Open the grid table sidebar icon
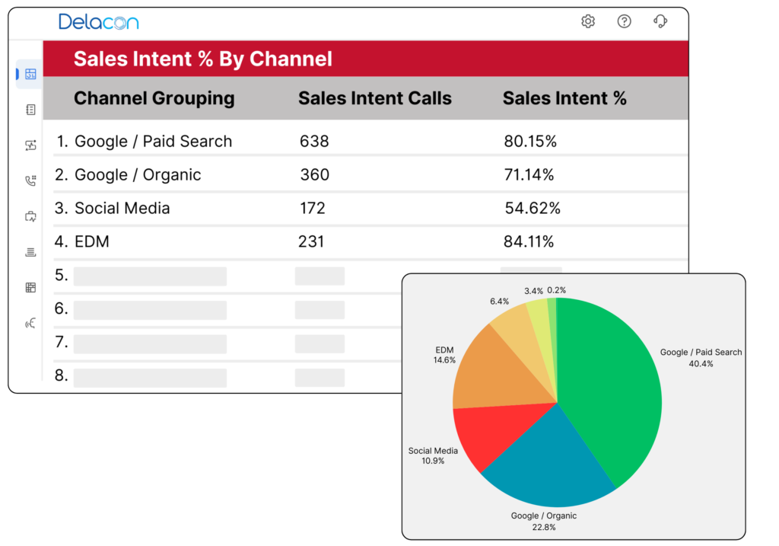 [30, 288]
